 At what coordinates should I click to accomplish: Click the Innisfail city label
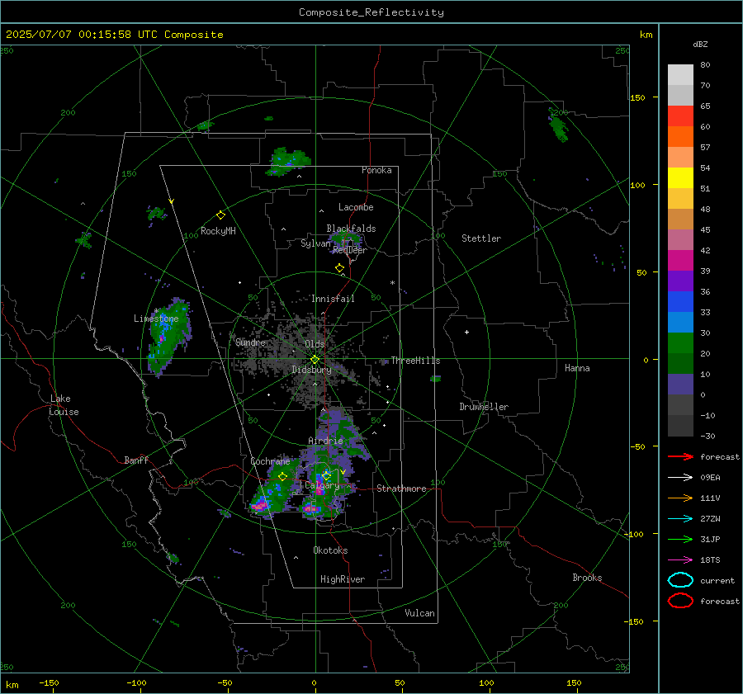(x=333, y=299)
